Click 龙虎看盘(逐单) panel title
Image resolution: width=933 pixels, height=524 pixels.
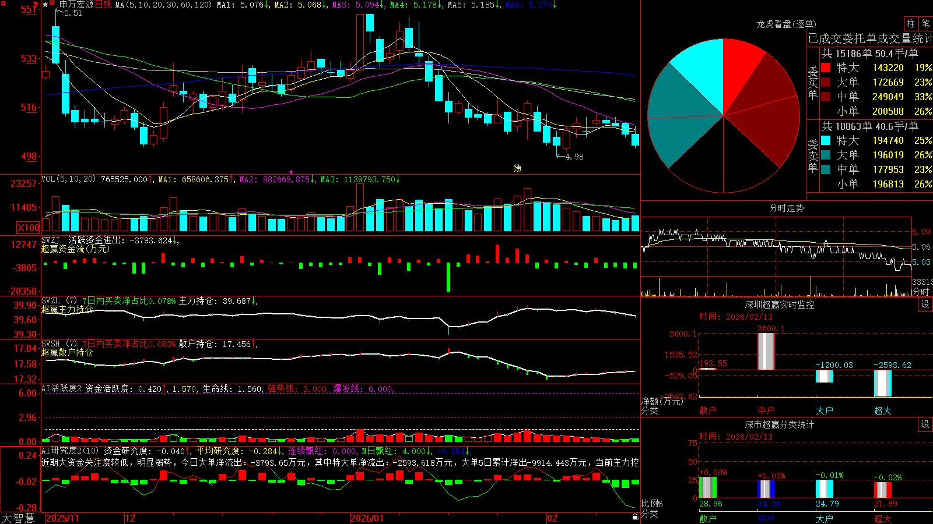pos(786,24)
